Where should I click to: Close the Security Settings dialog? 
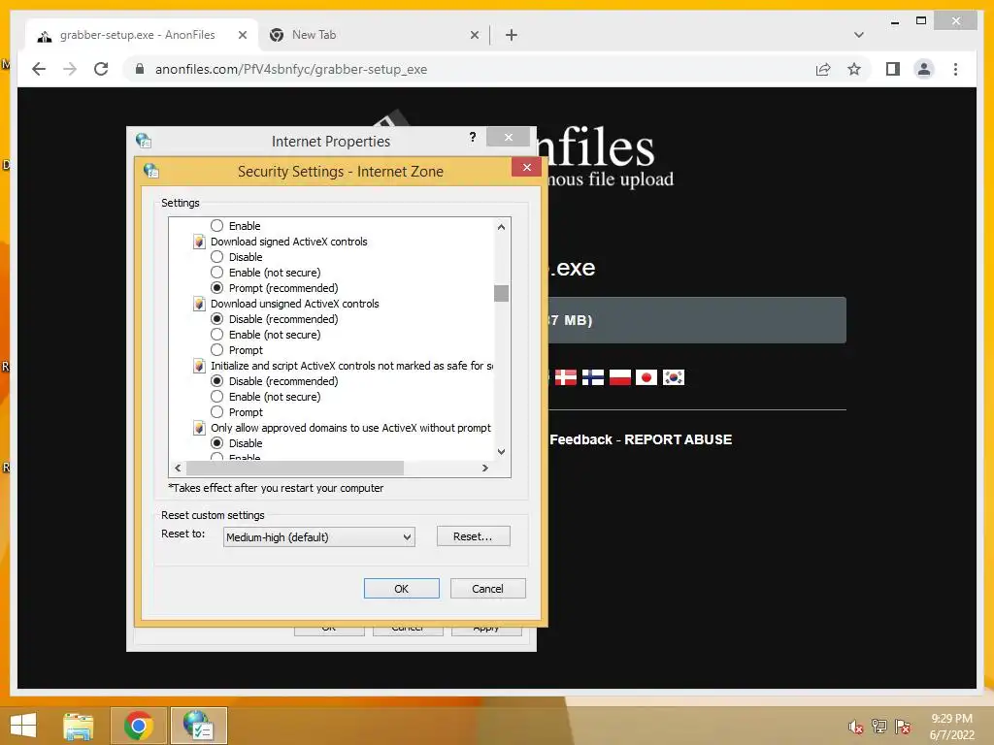526,167
